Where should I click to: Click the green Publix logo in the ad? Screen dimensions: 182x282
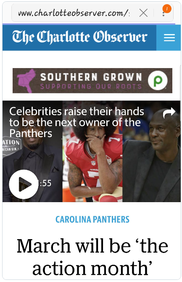tap(158, 80)
